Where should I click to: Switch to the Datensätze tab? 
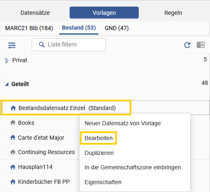tap(35, 13)
